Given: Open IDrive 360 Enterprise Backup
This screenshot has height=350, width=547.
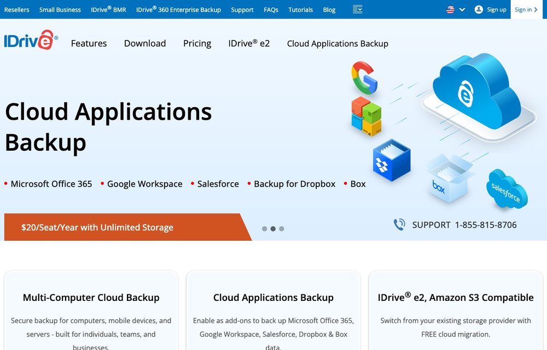Looking at the screenshot, I should 179,10.
